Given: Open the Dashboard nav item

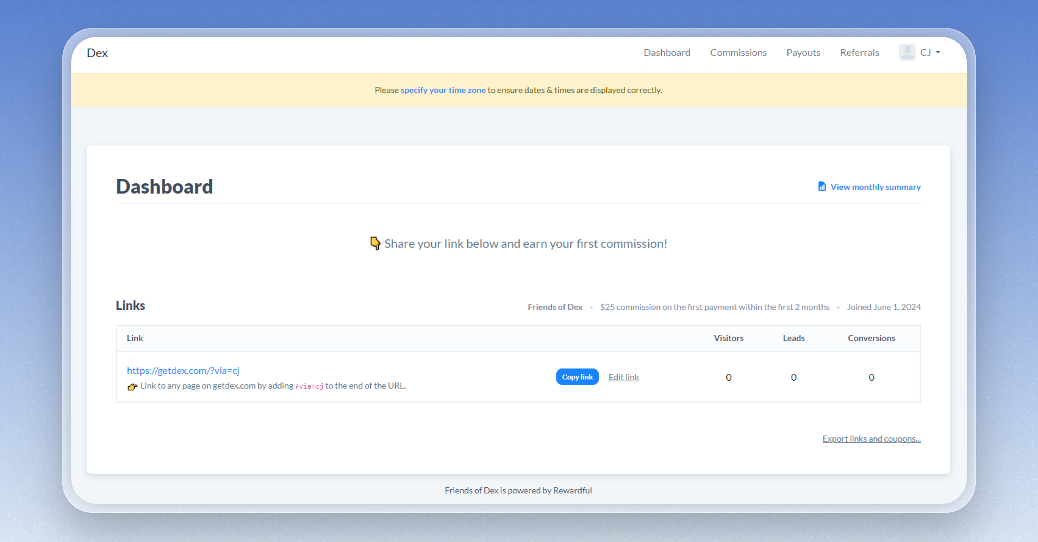Looking at the screenshot, I should click(x=666, y=52).
